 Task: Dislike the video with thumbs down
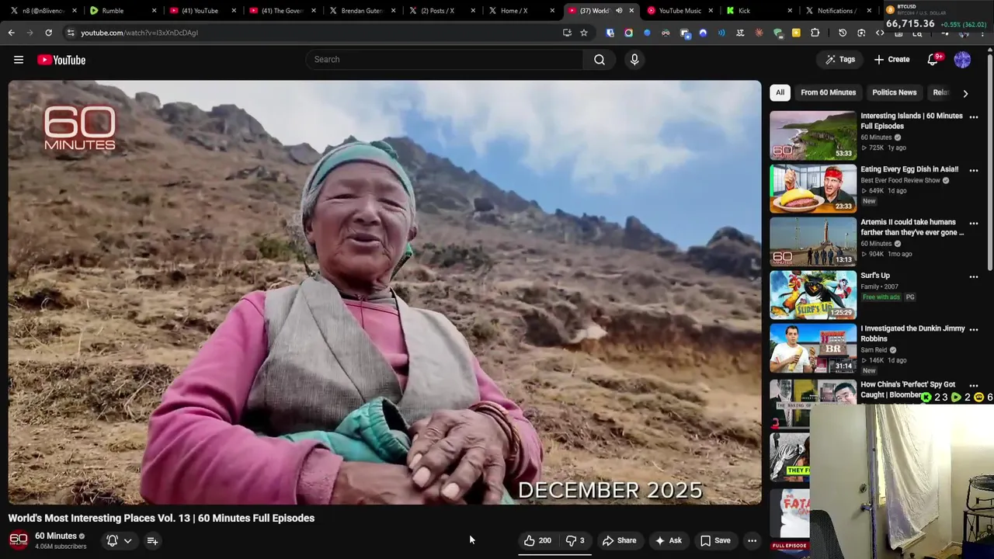coord(575,540)
